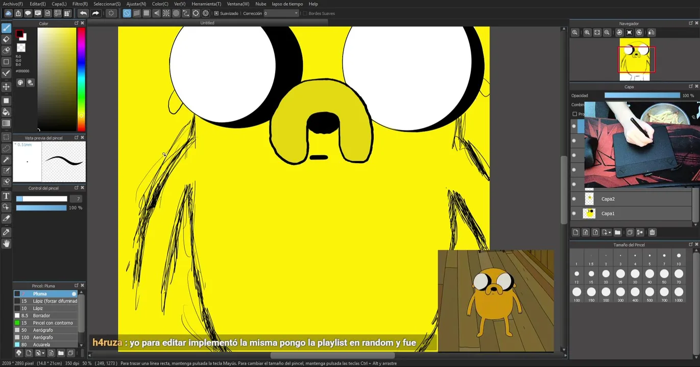Zoom in within the Navegador panel
The image size is (700, 367).
[587, 33]
